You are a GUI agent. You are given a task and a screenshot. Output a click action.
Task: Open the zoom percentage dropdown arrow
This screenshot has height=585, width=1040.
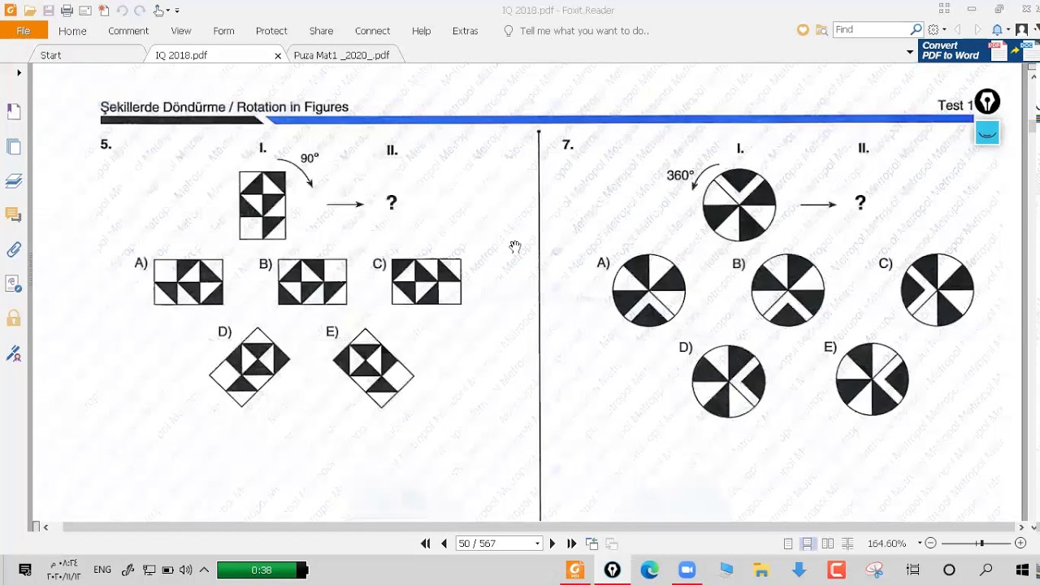[920, 544]
